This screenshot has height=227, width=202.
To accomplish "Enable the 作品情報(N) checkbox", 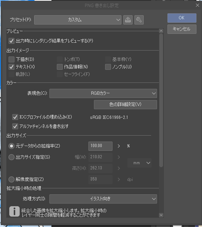I will coord(60,67).
